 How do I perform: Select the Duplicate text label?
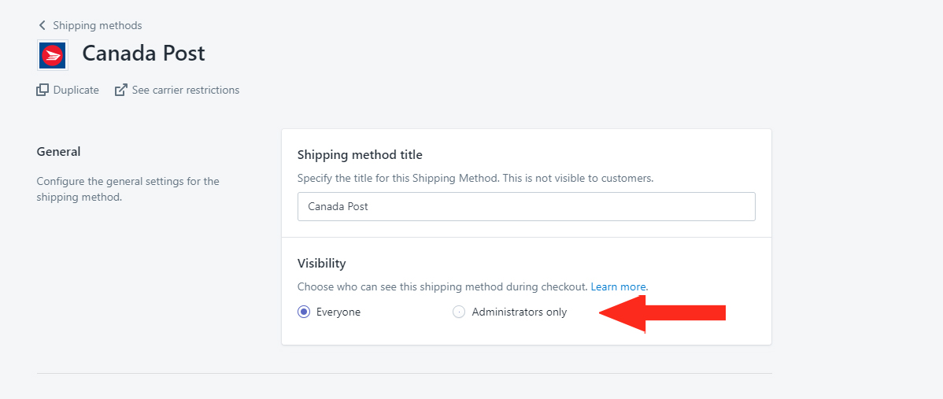(76, 91)
